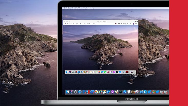
Task: Open Photos in the MacBook's bottom dock
Action: 96,92
